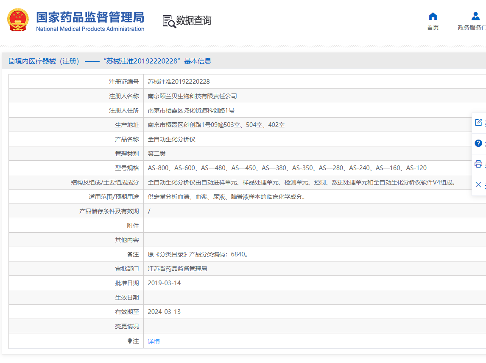Click the 产品储存条件及有效期 label
The width and height of the screenshot is (486, 363).
[x=109, y=211]
